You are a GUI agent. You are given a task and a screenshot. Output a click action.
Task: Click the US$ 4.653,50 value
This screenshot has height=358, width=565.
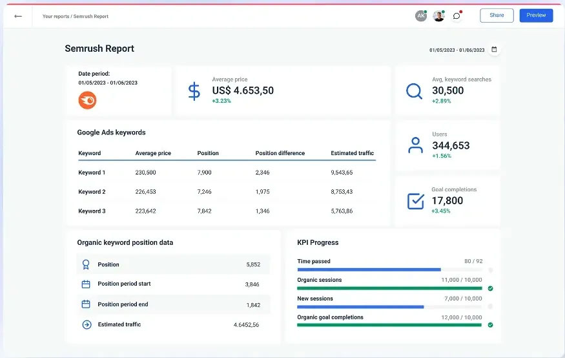[243, 90]
